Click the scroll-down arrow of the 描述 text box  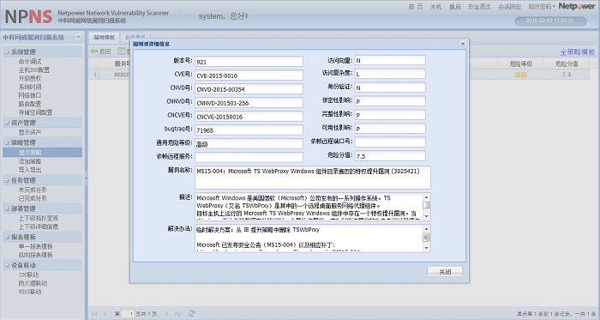426,217
